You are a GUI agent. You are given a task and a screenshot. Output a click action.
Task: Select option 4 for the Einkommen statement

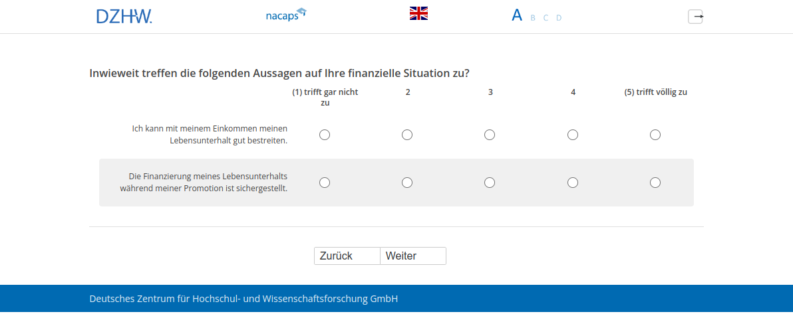coord(573,135)
